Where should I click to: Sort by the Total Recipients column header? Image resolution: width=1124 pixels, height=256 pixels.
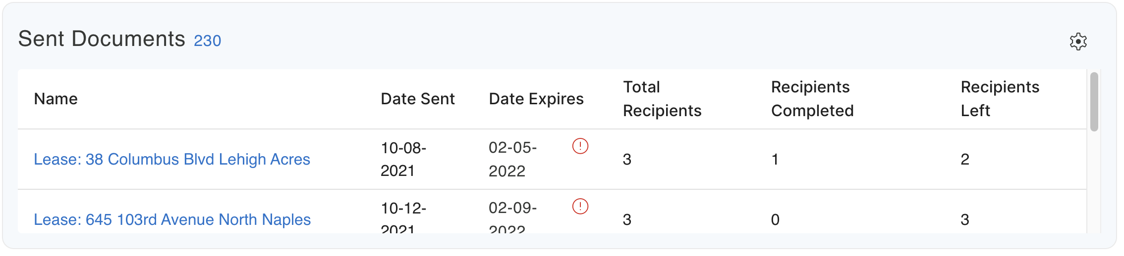point(662,99)
